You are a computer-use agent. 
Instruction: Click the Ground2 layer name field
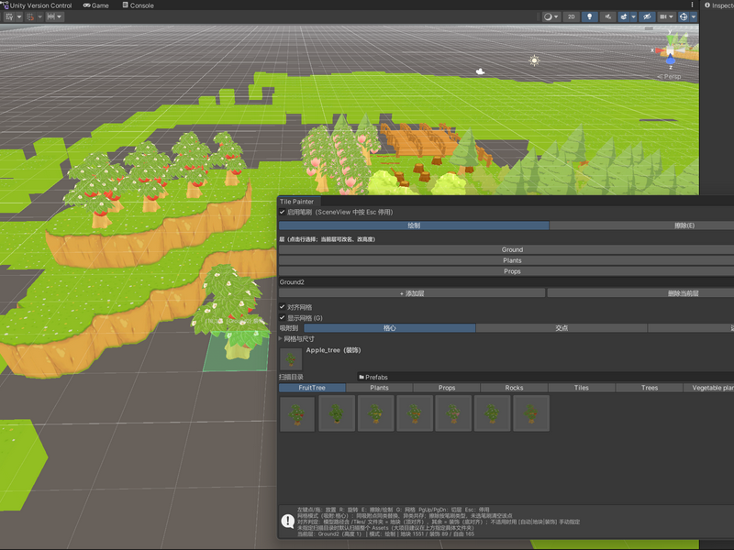[506, 282]
